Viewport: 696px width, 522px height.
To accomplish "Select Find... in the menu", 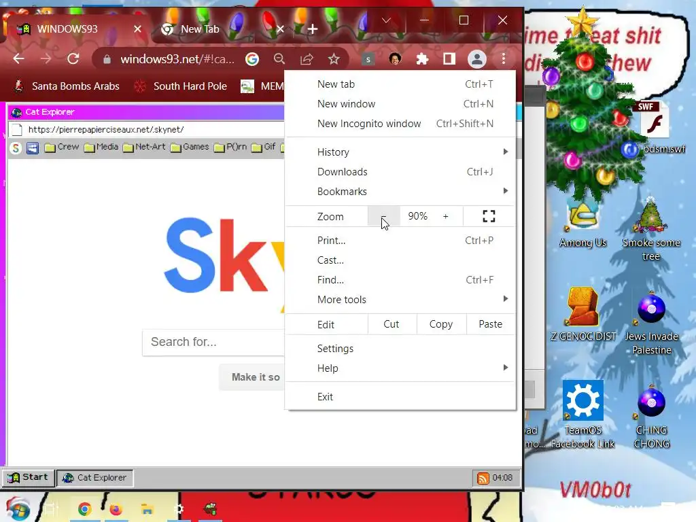I will (400, 279).
